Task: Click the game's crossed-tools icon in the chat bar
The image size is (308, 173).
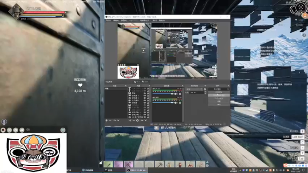Action: coord(9,130)
